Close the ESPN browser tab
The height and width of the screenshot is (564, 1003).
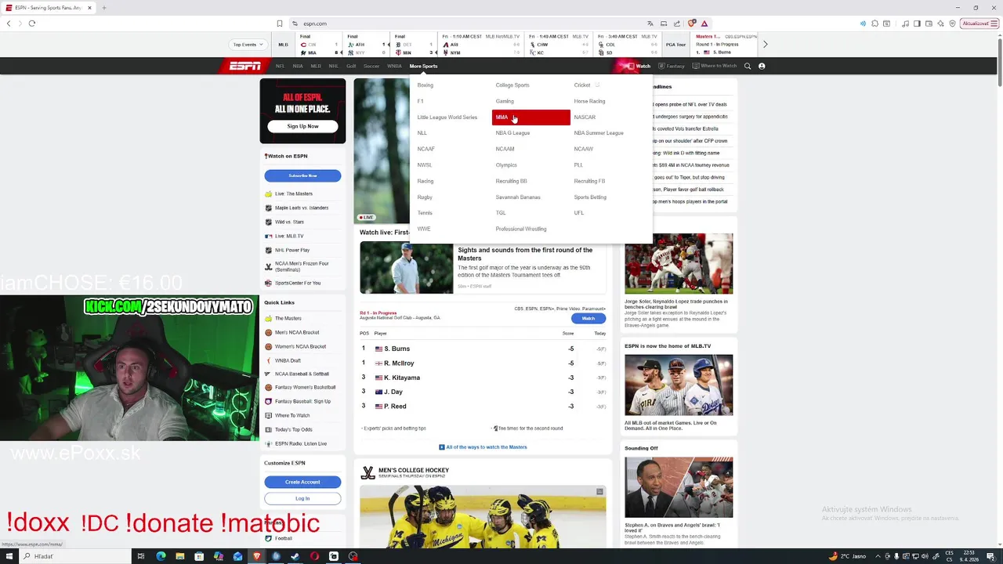tap(89, 8)
